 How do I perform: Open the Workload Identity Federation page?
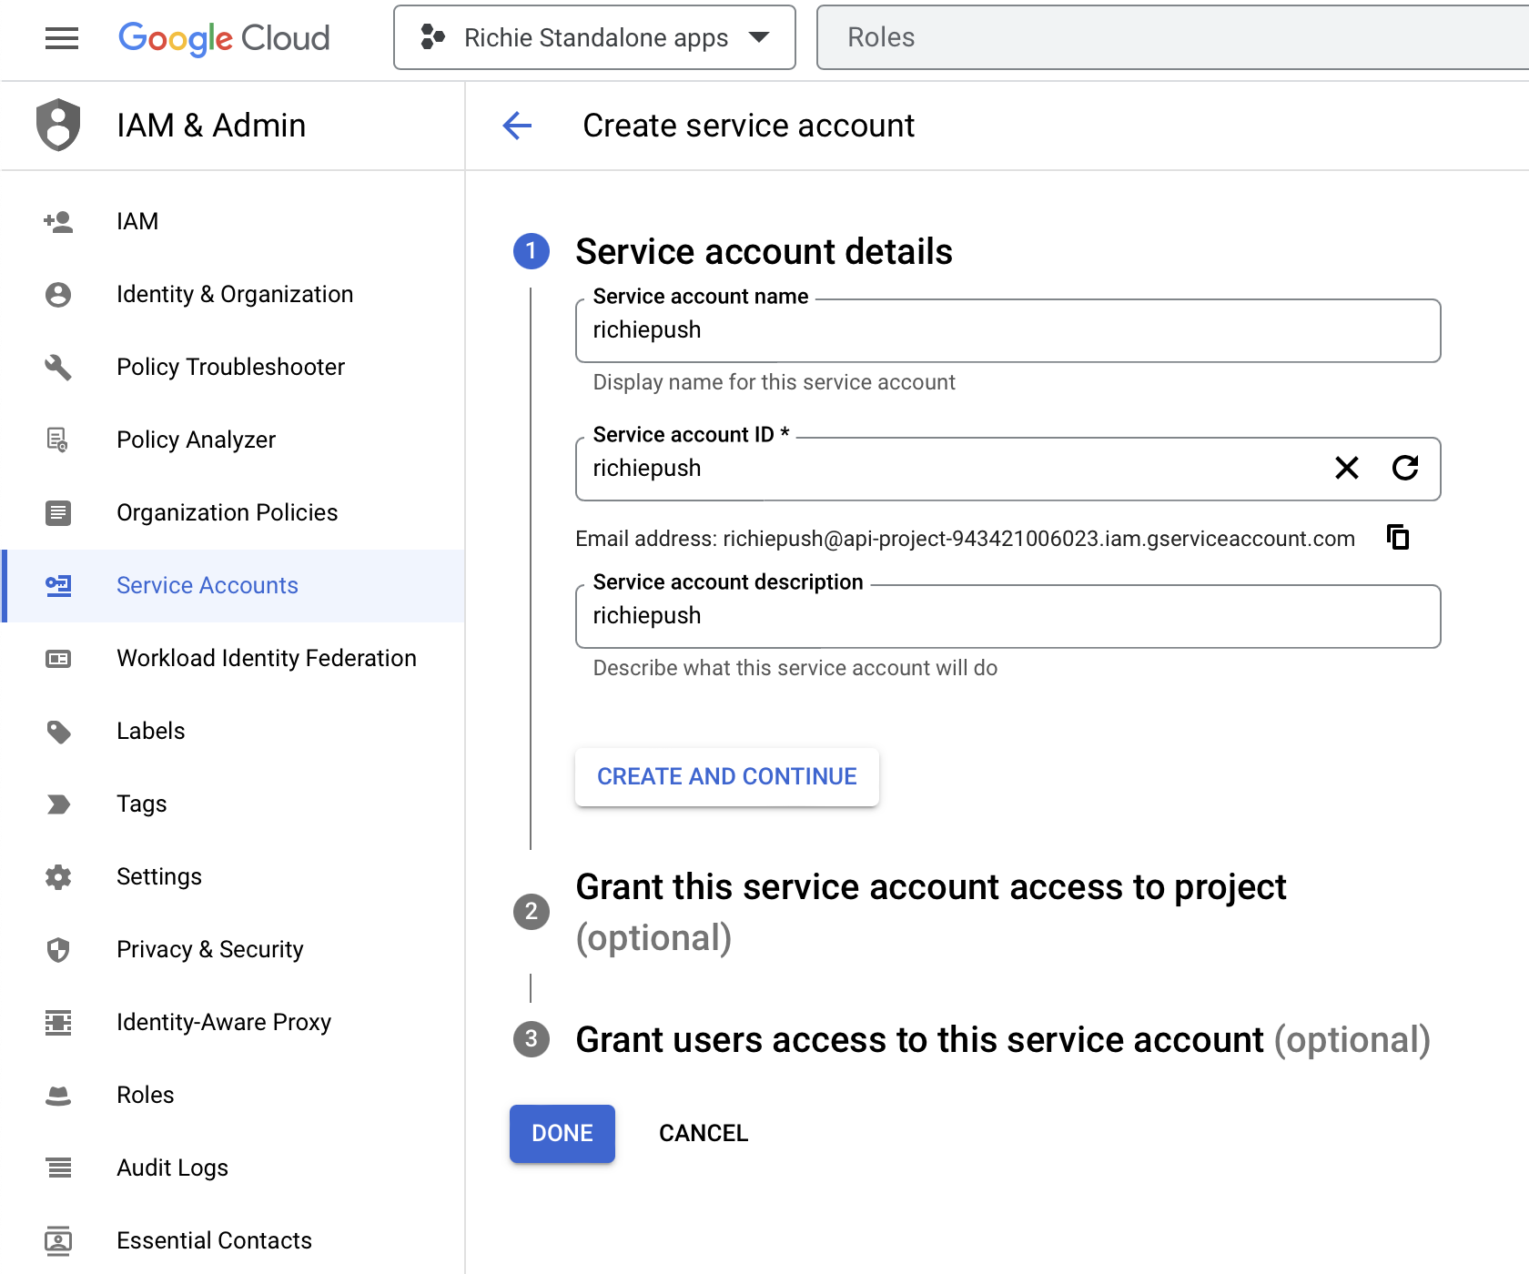266,657
